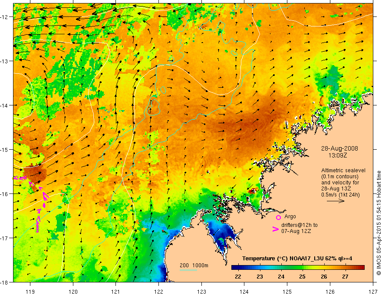Screen dimensions: 382x295
Task: Click the longitude axis label 120
Action: [x=73, y=292]
